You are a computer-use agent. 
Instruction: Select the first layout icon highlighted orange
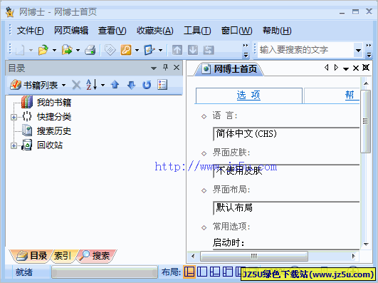pyautogui.click(x=189, y=272)
